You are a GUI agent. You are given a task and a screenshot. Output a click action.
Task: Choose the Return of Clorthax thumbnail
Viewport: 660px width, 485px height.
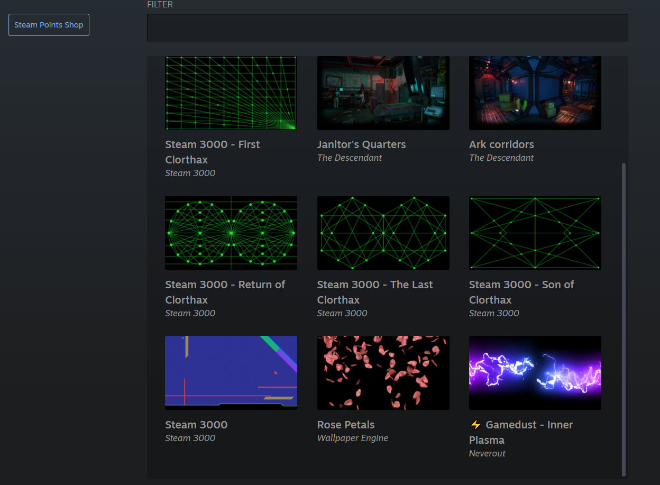click(231, 233)
